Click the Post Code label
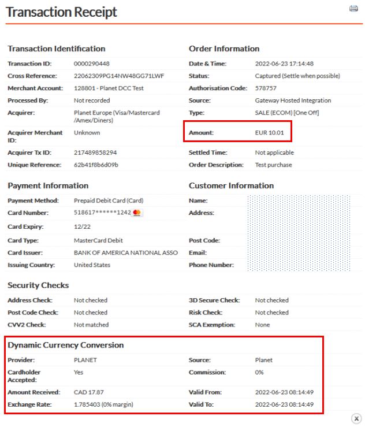Screen dimensions: 365x427 204,240
